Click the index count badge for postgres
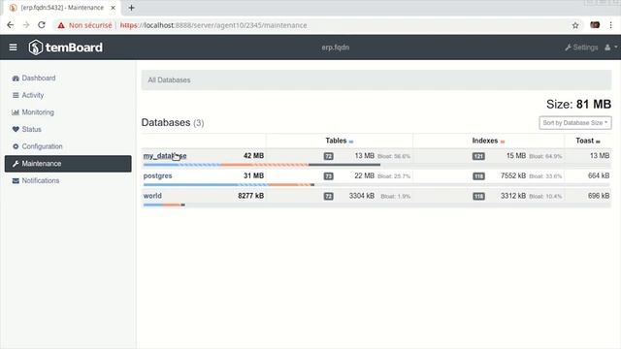Screen dimensions: 621x349 (478, 176)
